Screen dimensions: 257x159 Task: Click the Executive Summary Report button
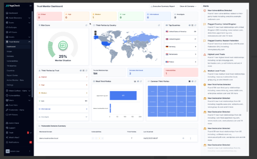[163, 6]
